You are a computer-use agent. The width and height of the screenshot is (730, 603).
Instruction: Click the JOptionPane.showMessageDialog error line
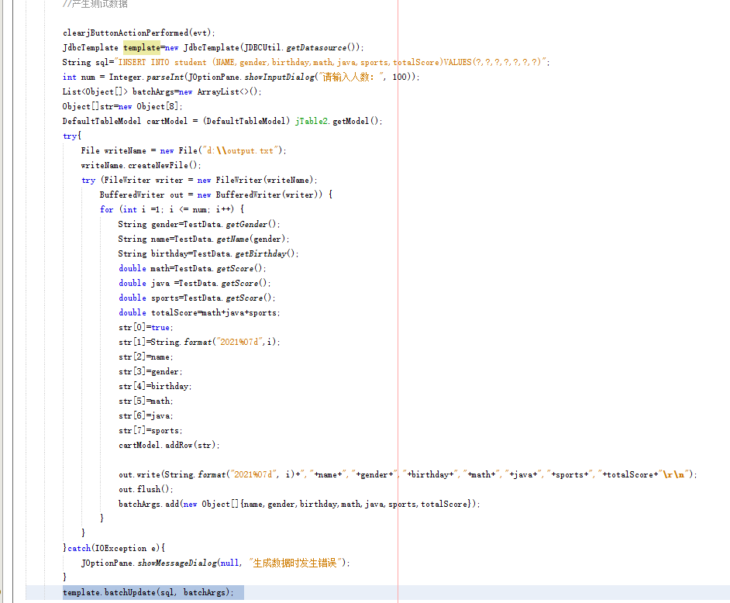tap(215, 563)
